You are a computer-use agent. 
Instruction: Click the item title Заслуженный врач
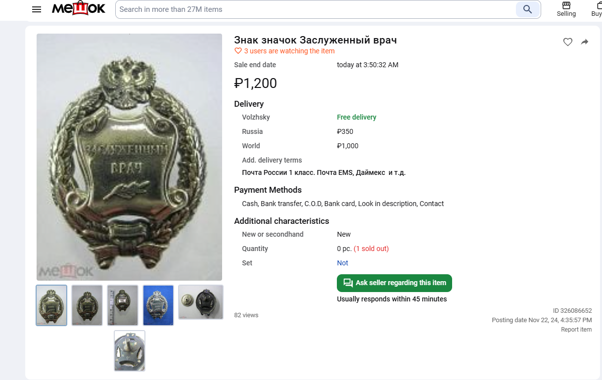pyautogui.click(x=315, y=40)
